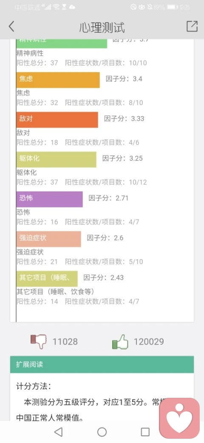The width and height of the screenshot is (204, 443).
Task: Tap the 心理测试 page title
Action: coord(102,27)
